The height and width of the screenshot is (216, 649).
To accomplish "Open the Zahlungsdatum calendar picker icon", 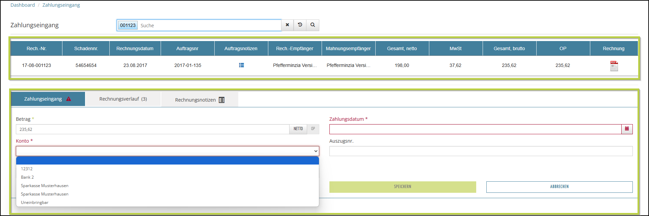I will 627,129.
